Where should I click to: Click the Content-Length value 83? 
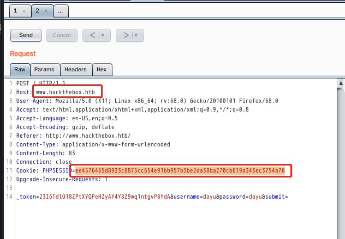pos(72,153)
